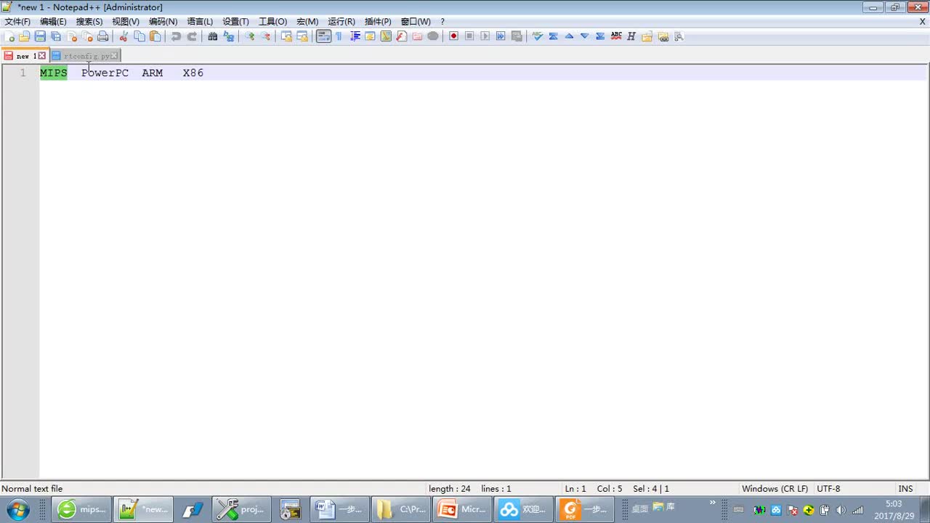Screen dimensions: 930x523
Task: Click UTF-8 encoding in status bar
Action: [x=828, y=489]
